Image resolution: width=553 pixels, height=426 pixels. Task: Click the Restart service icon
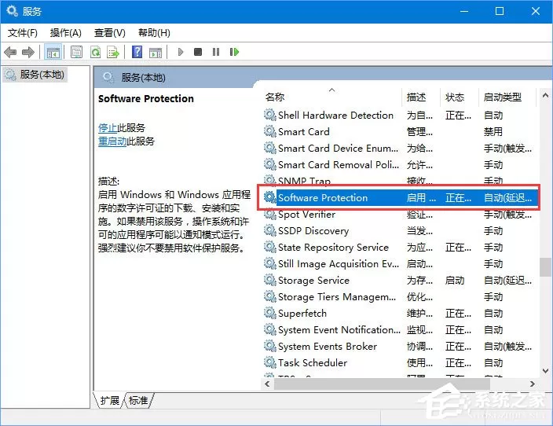234,52
